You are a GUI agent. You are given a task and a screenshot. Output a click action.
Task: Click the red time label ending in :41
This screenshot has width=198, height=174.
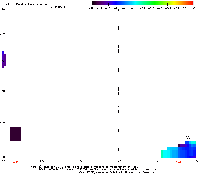(178, 162)
